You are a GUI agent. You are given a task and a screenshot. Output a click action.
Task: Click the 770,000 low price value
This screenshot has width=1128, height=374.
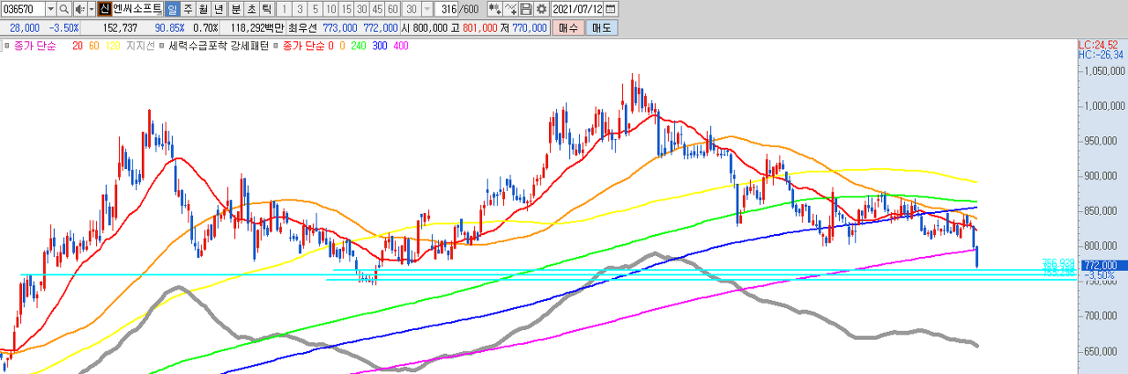(x=531, y=28)
